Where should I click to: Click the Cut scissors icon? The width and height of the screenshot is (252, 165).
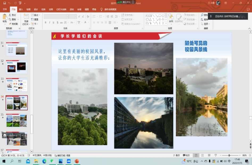click(x=10, y=15)
